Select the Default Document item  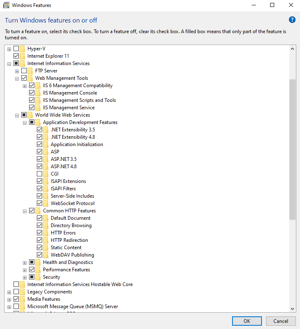coord(70,218)
